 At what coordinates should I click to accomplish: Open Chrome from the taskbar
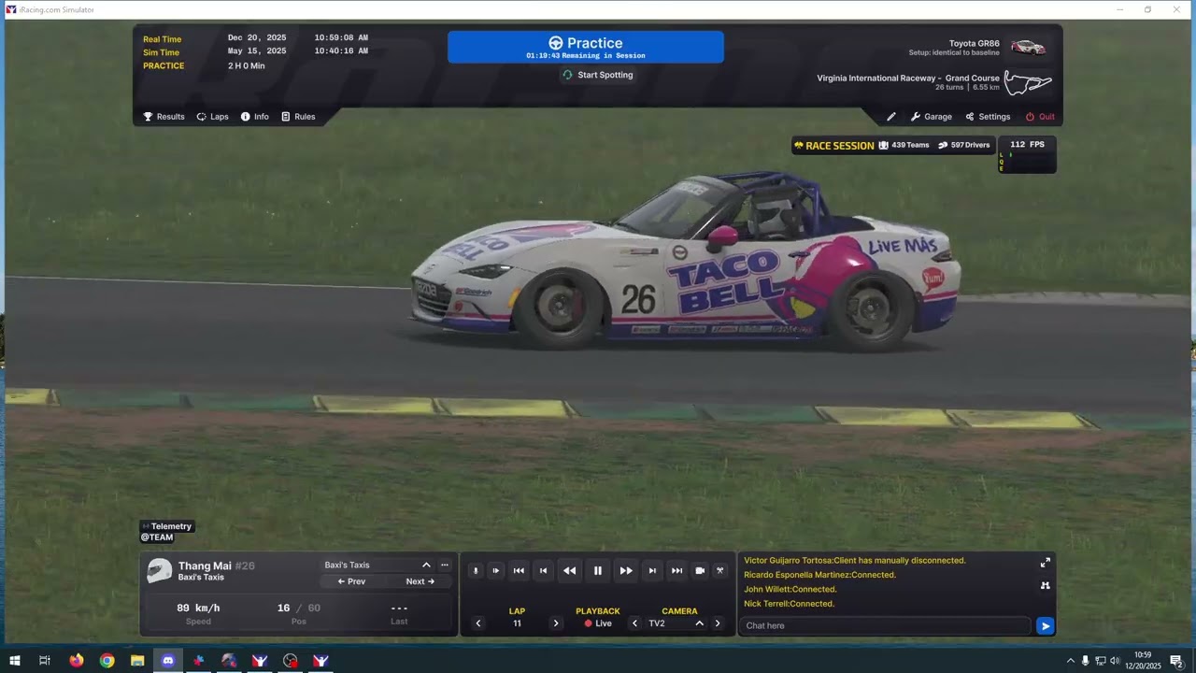[107, 661]
